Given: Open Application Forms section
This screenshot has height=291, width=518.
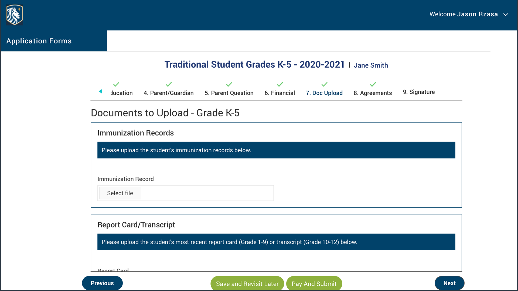Looking at the screenshot, I should 39,41.
